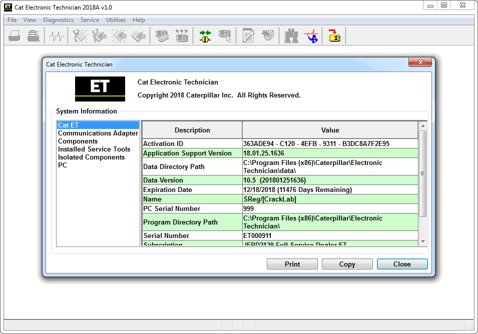The width and height of the screenshot is (478, 334).
Task: Click the Data Version value 10.5
Action: 330,180
